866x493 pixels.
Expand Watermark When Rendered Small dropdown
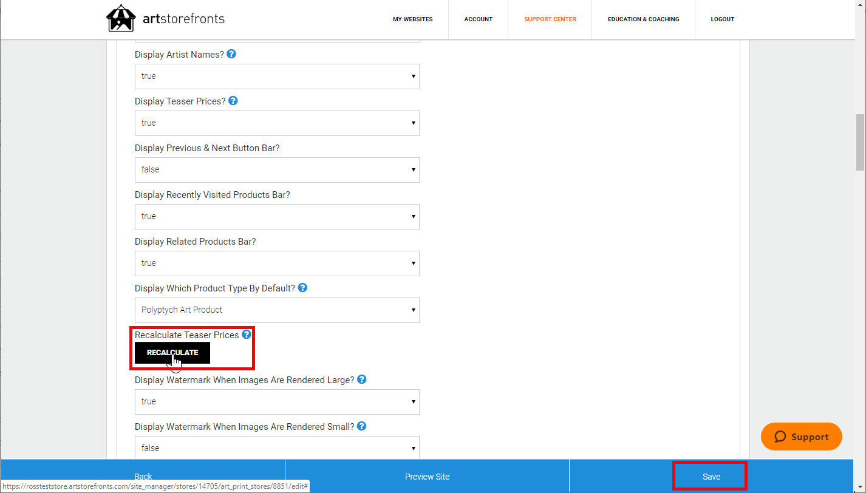pos(277,448)
